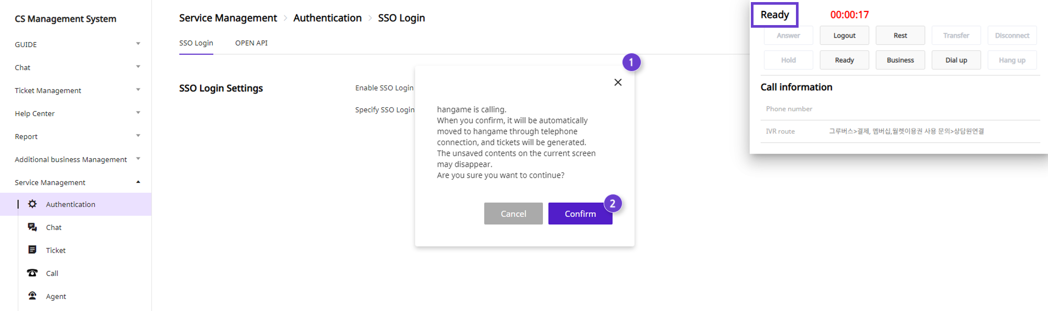The image size is (1048, 311).
Task: Select the SSO Login tab
Action: tap(196, 43)
